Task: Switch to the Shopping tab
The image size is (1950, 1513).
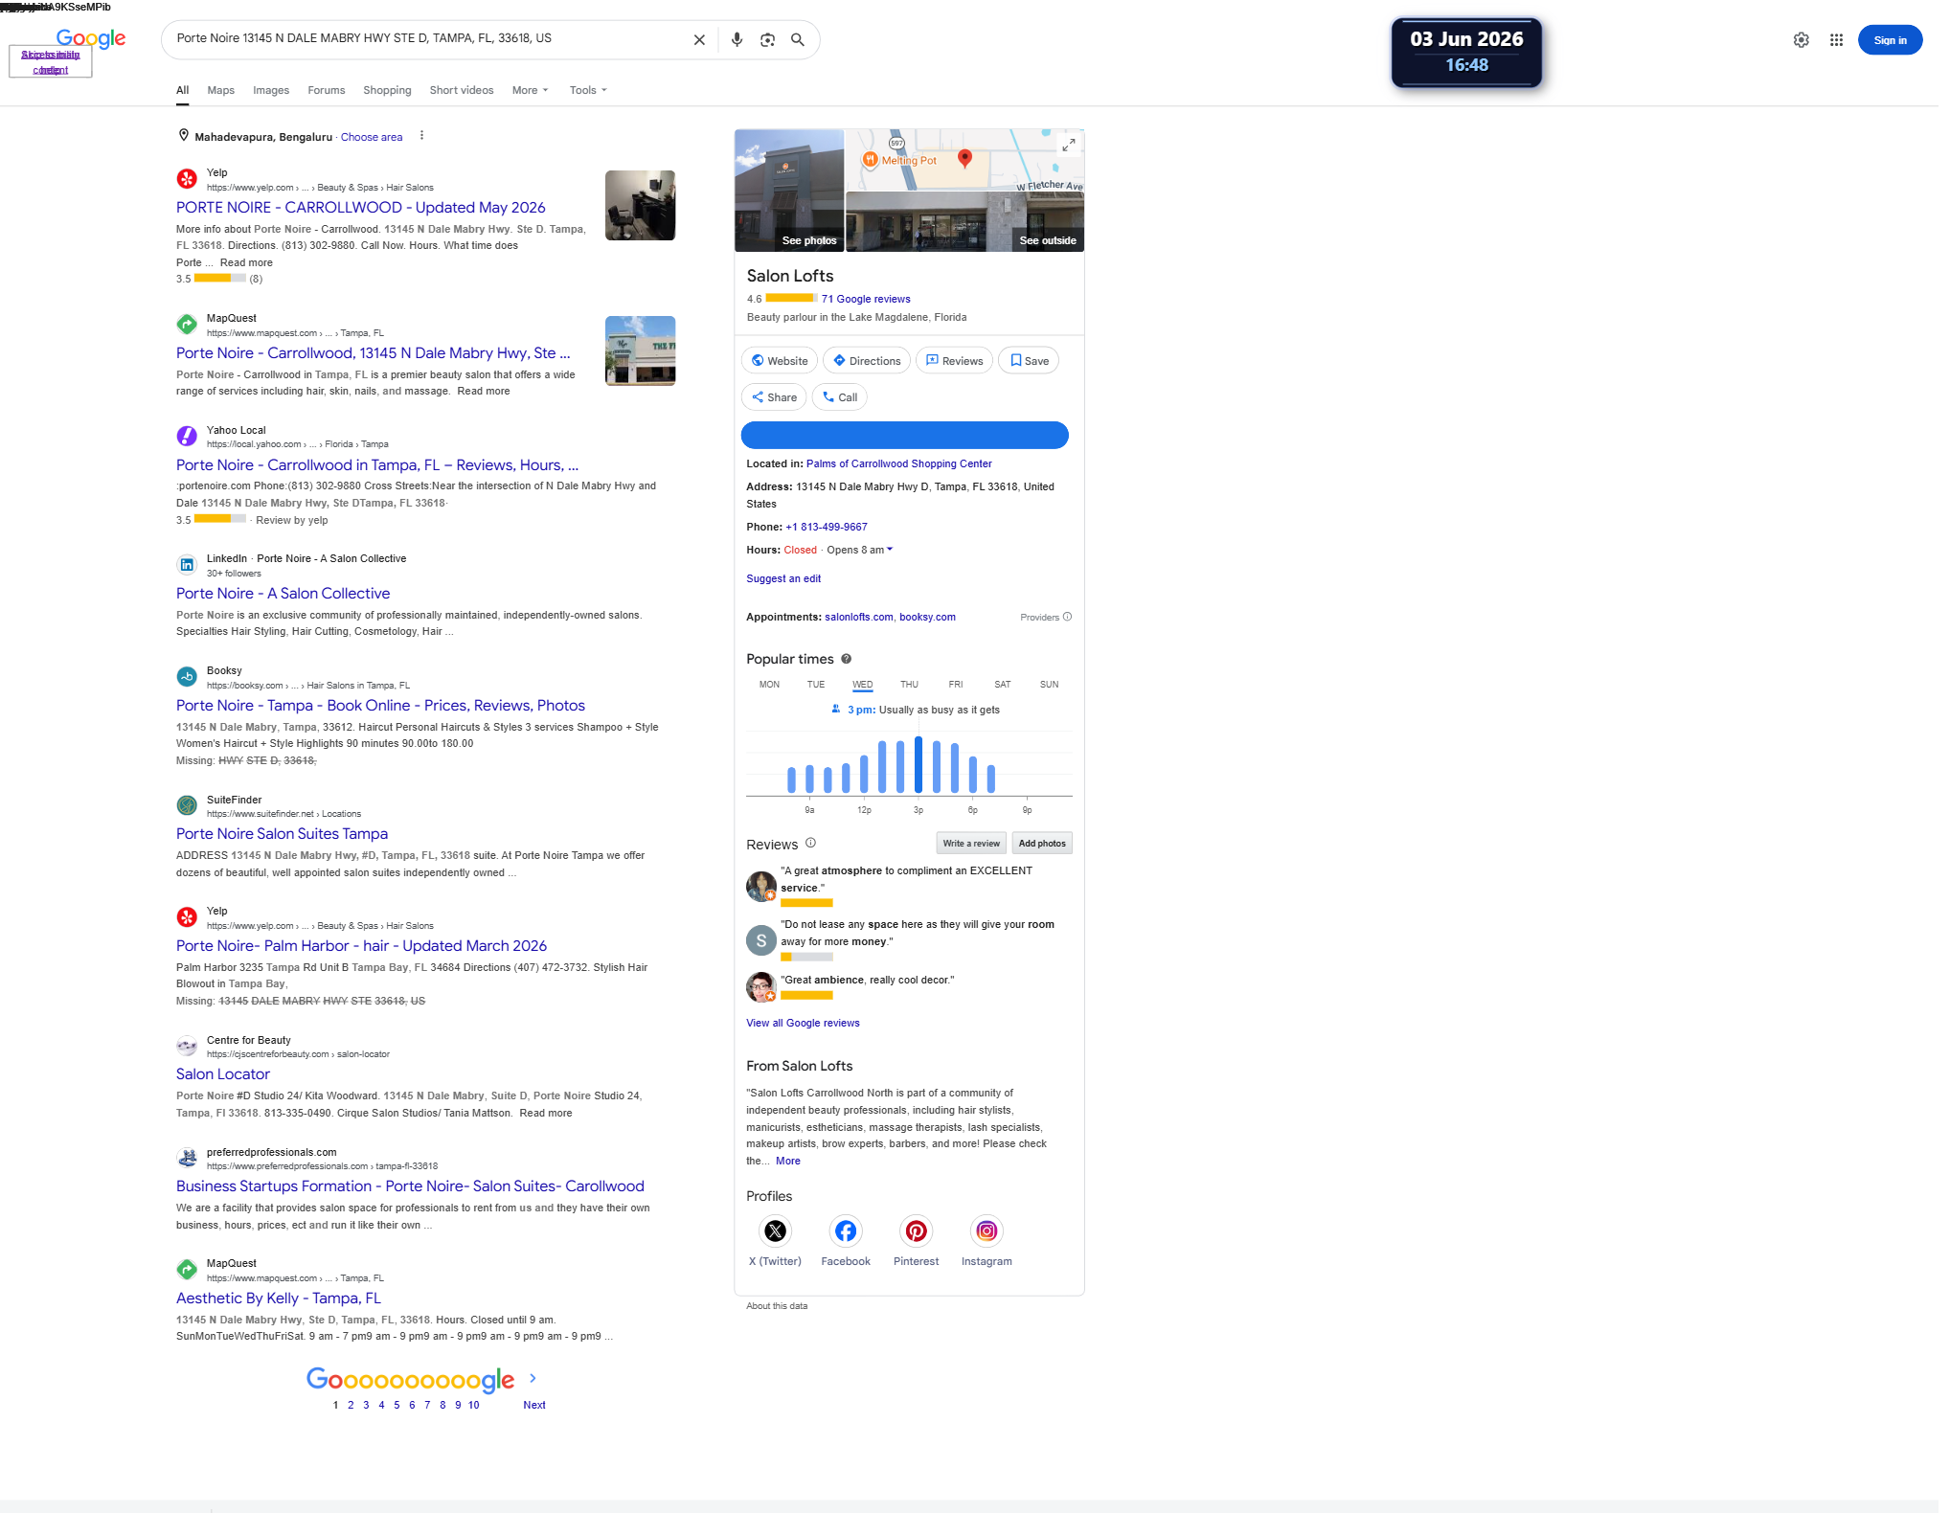Action: 387,90
